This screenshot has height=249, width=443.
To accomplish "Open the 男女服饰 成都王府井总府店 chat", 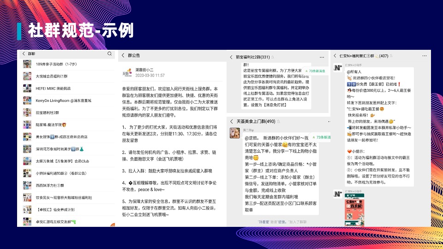I will pos(68,137).
